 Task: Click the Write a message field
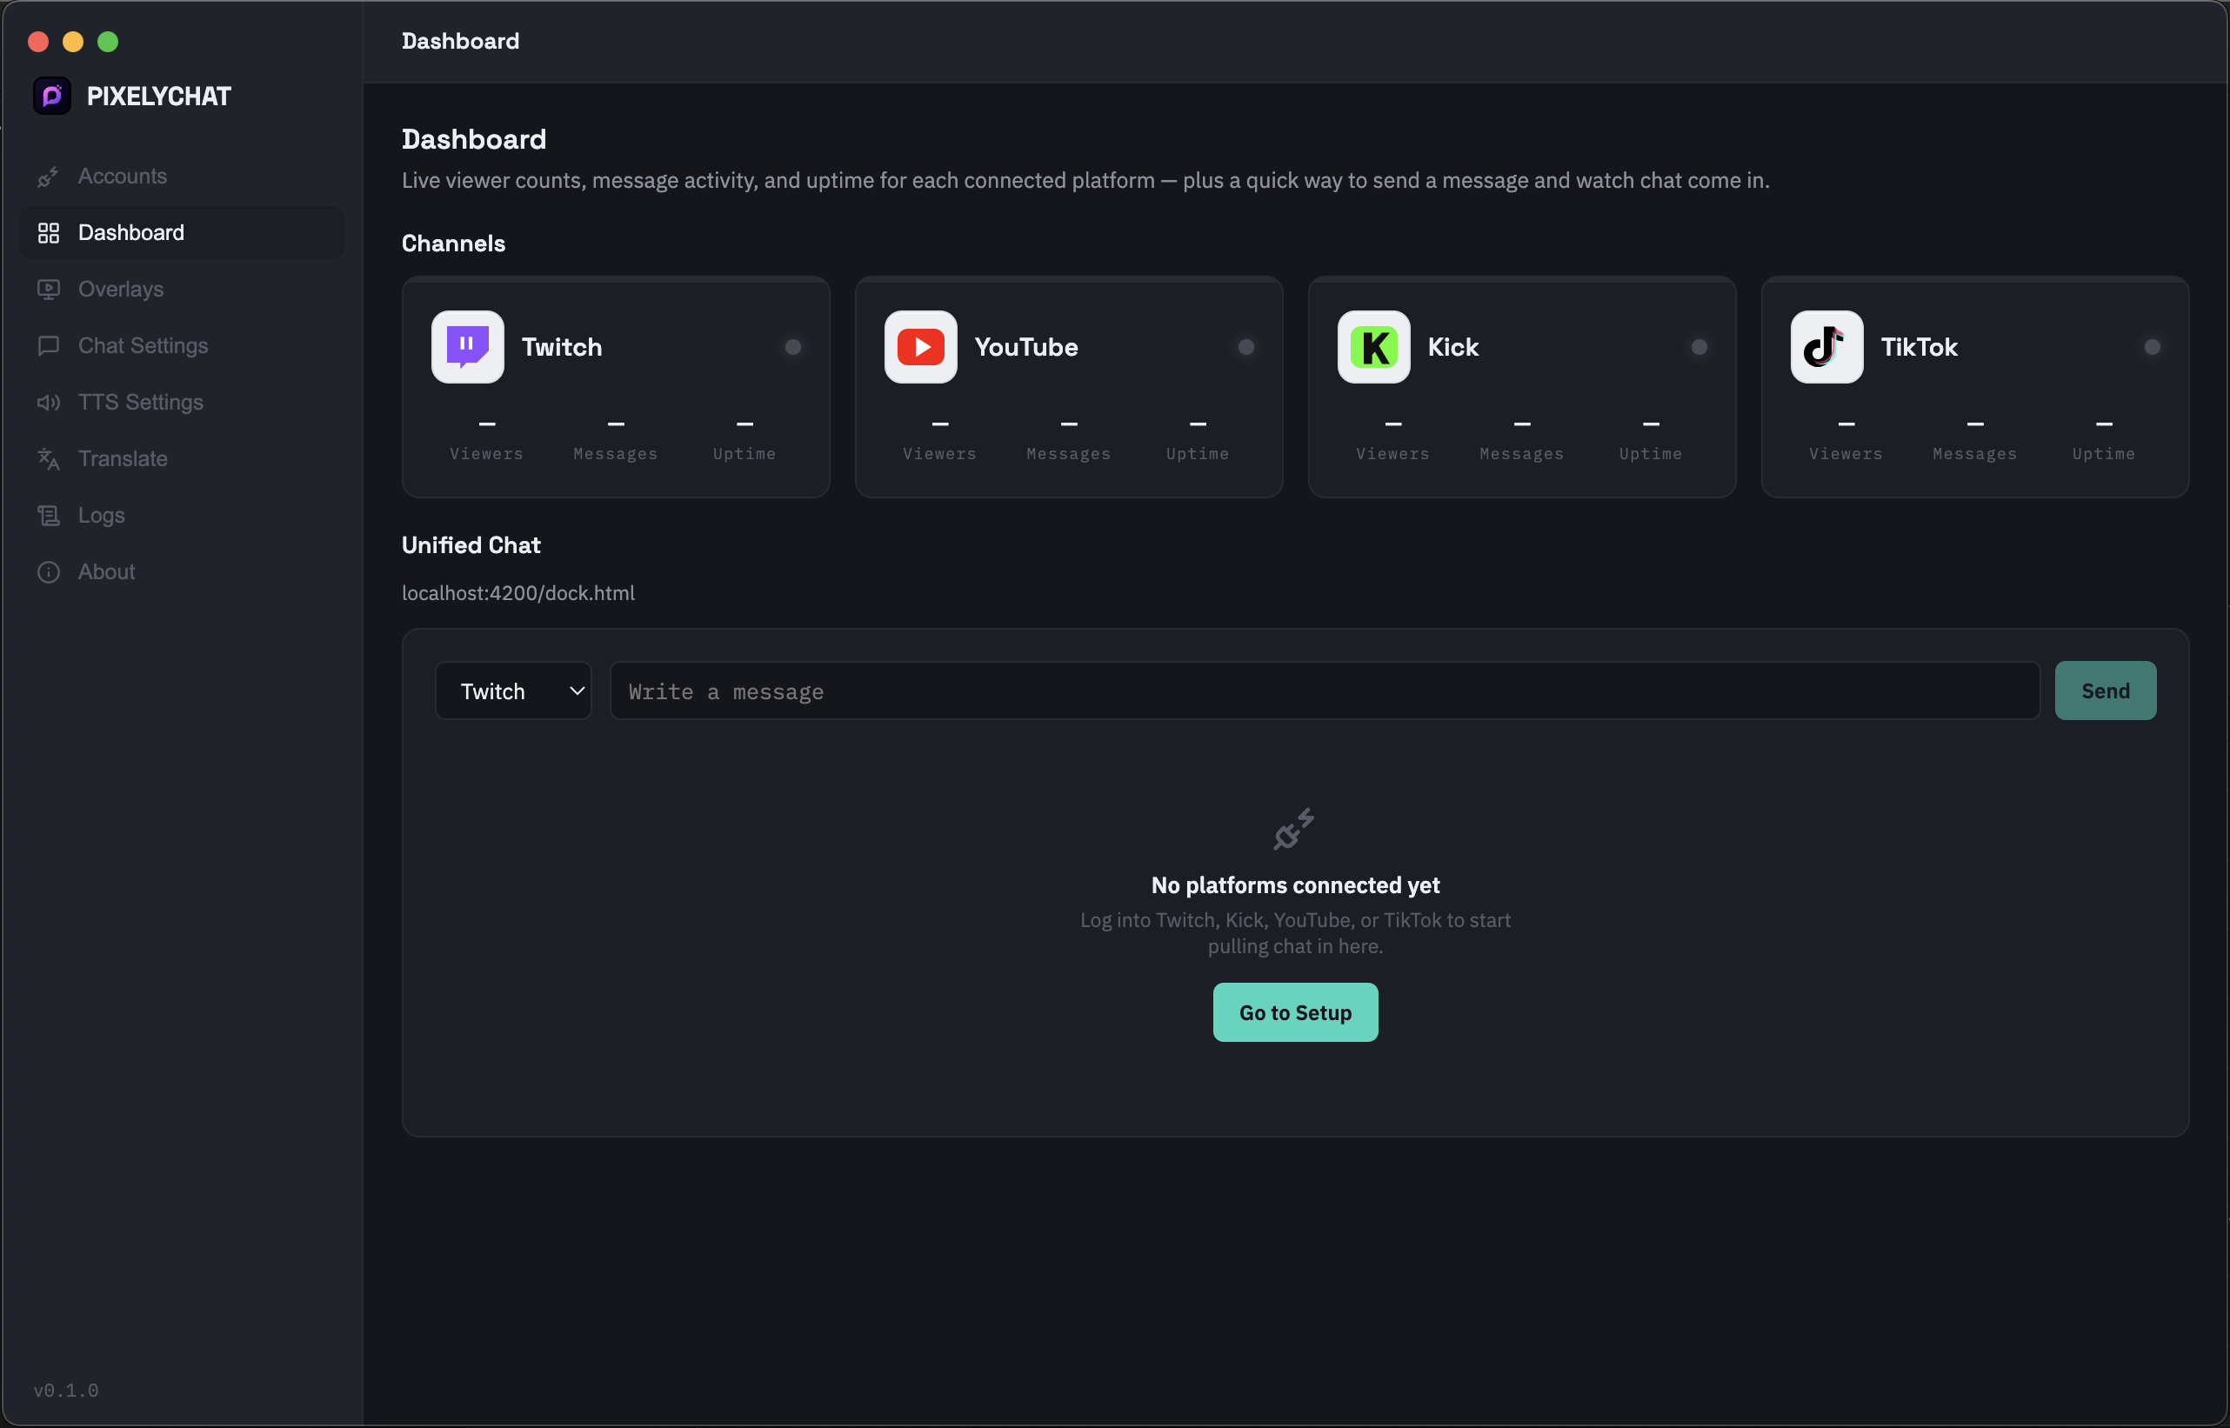[1325, 691]
